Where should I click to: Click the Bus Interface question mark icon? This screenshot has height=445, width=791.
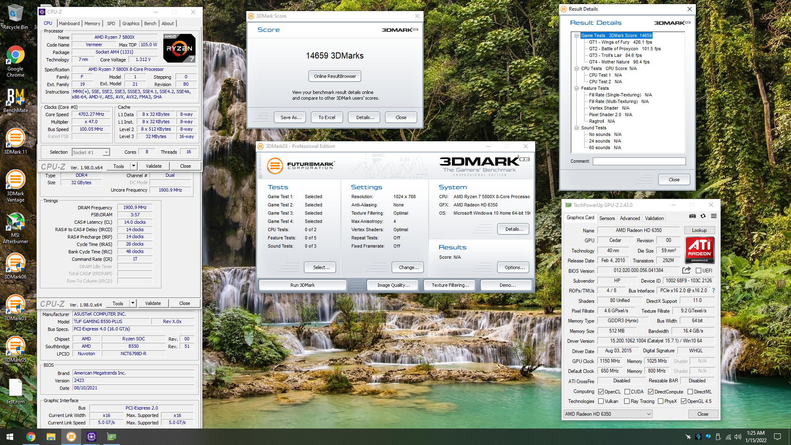coord(714,290)
